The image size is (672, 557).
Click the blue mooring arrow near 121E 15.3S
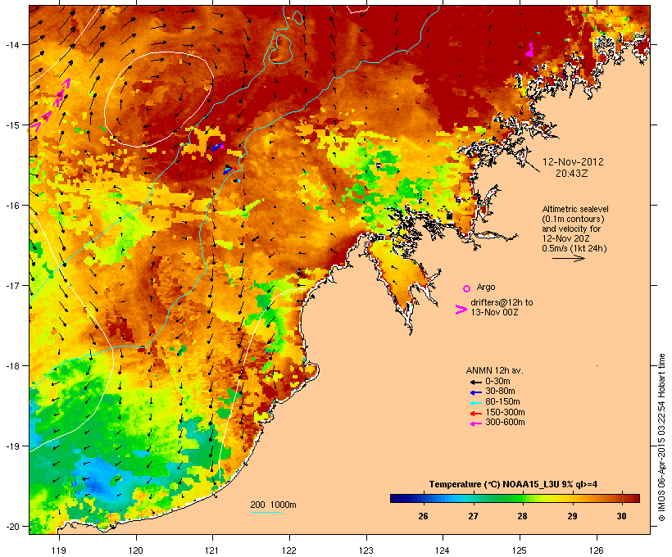(218, 147)
